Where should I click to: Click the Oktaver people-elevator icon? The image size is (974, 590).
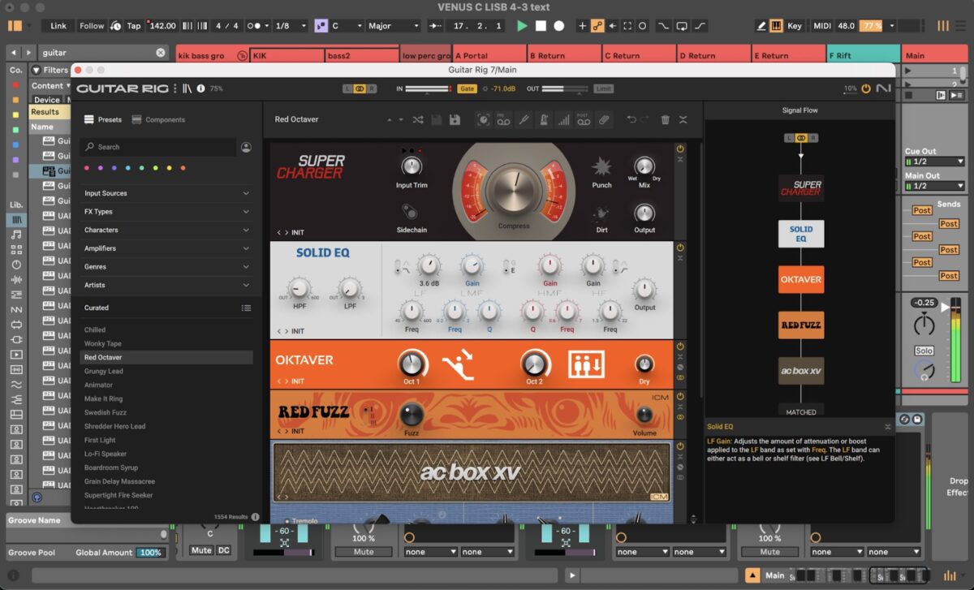(586, 365)
